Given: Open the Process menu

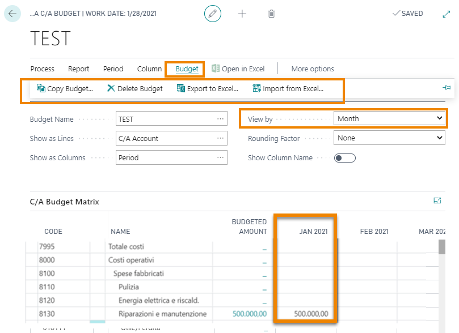Looking at the screenshot, I should 43,69.
